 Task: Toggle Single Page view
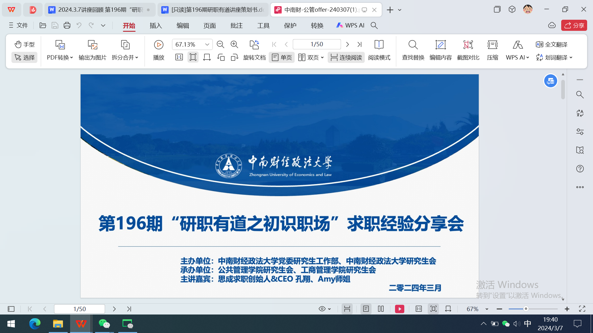282,57
